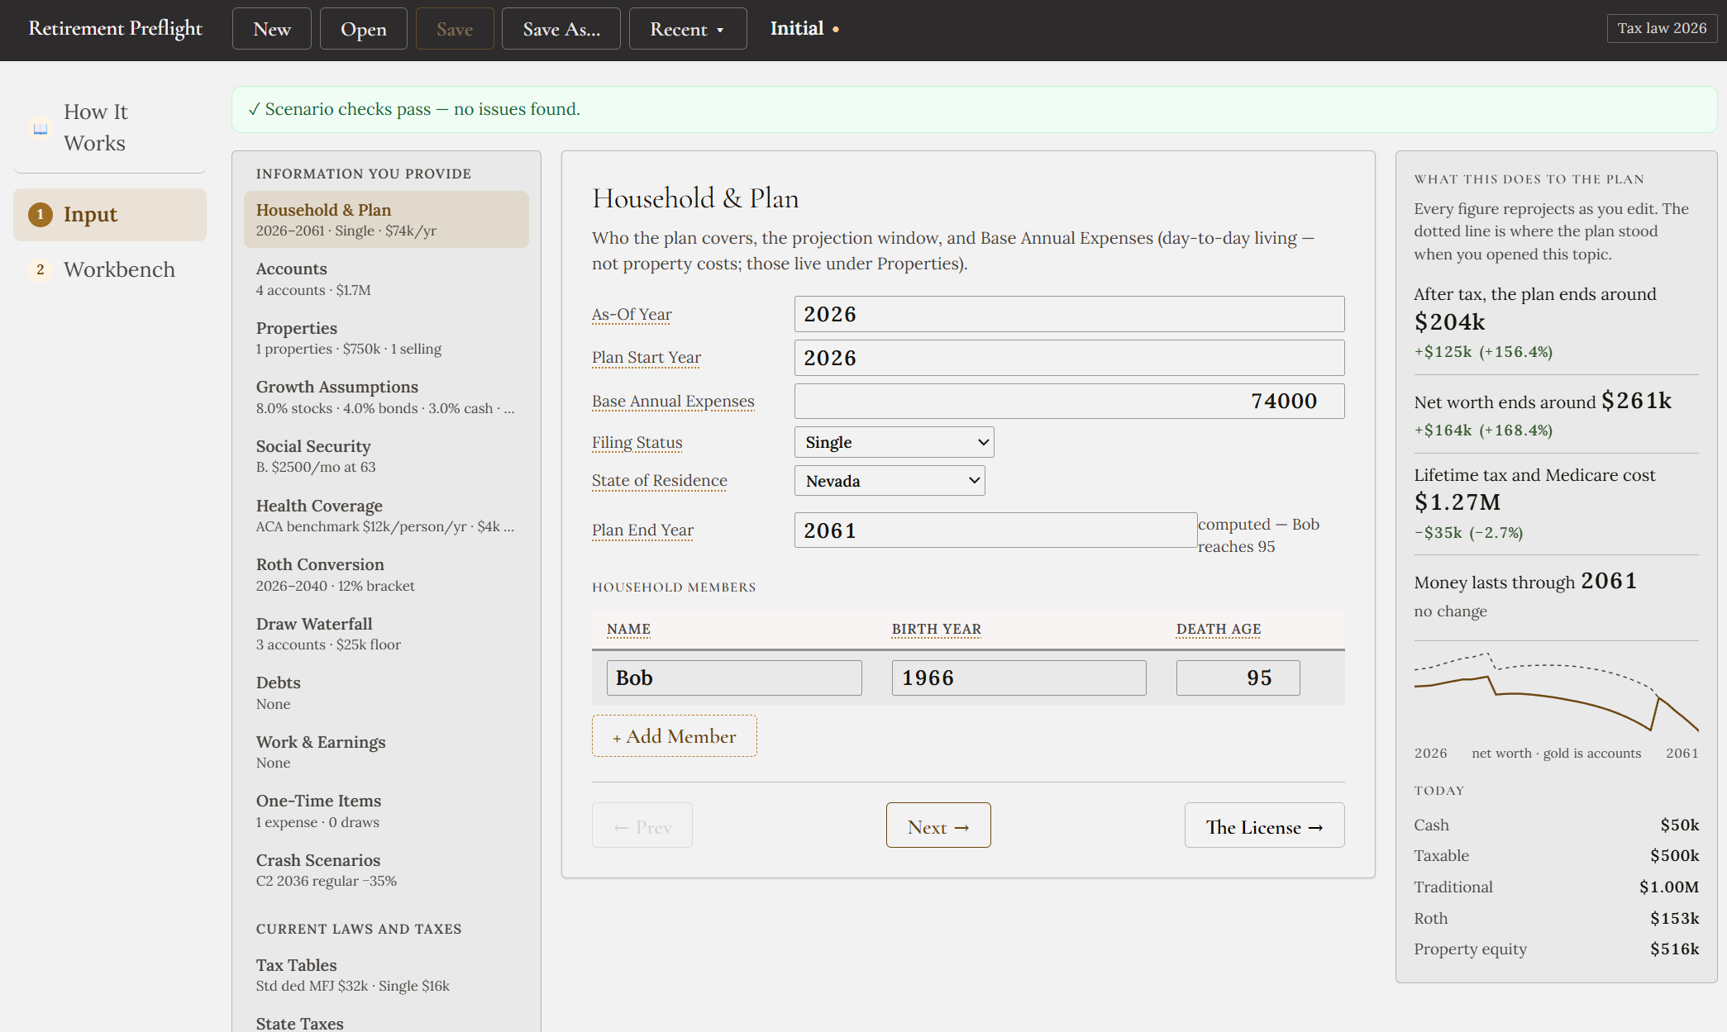The height and width of the screenshot is (1032, 1727).
Task: Open the Recent scenarios dropdown
Action: (x=688, y=29)
